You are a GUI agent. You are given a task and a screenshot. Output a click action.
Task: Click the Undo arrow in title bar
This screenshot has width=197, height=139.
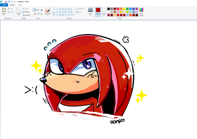(9, 2)
